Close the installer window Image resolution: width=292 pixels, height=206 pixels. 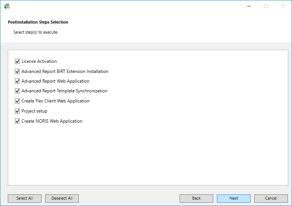pyautogui.click(x=283, y=6)
